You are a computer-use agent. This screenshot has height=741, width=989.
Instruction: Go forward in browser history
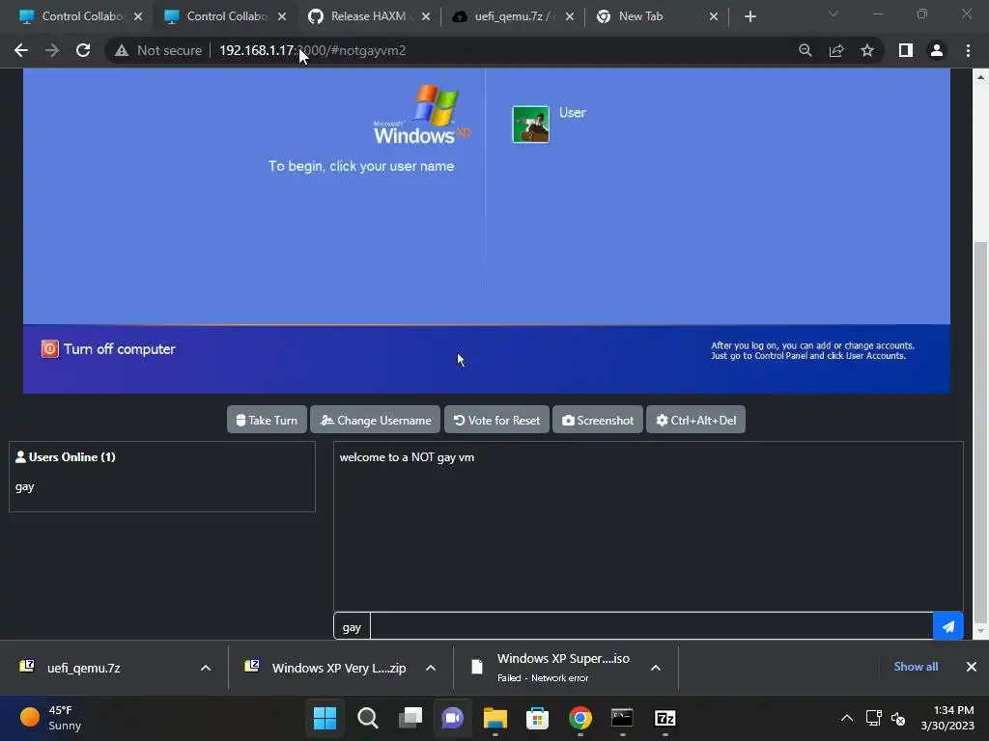click(x=52, y=50)
